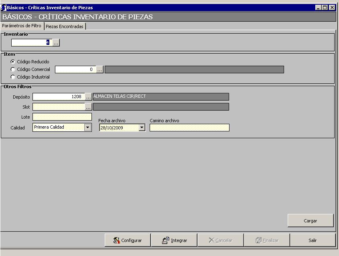The height and width of the screenshot is (256, 339).
Task: Select the Código Industrial radio option
Action: 13,77
